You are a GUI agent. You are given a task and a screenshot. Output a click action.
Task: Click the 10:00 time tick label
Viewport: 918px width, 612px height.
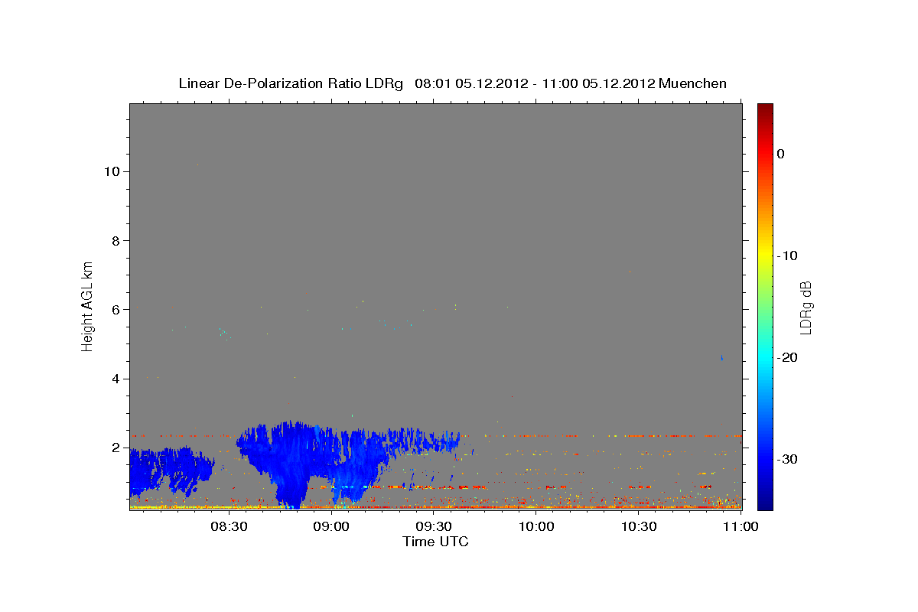click(537, 527)
